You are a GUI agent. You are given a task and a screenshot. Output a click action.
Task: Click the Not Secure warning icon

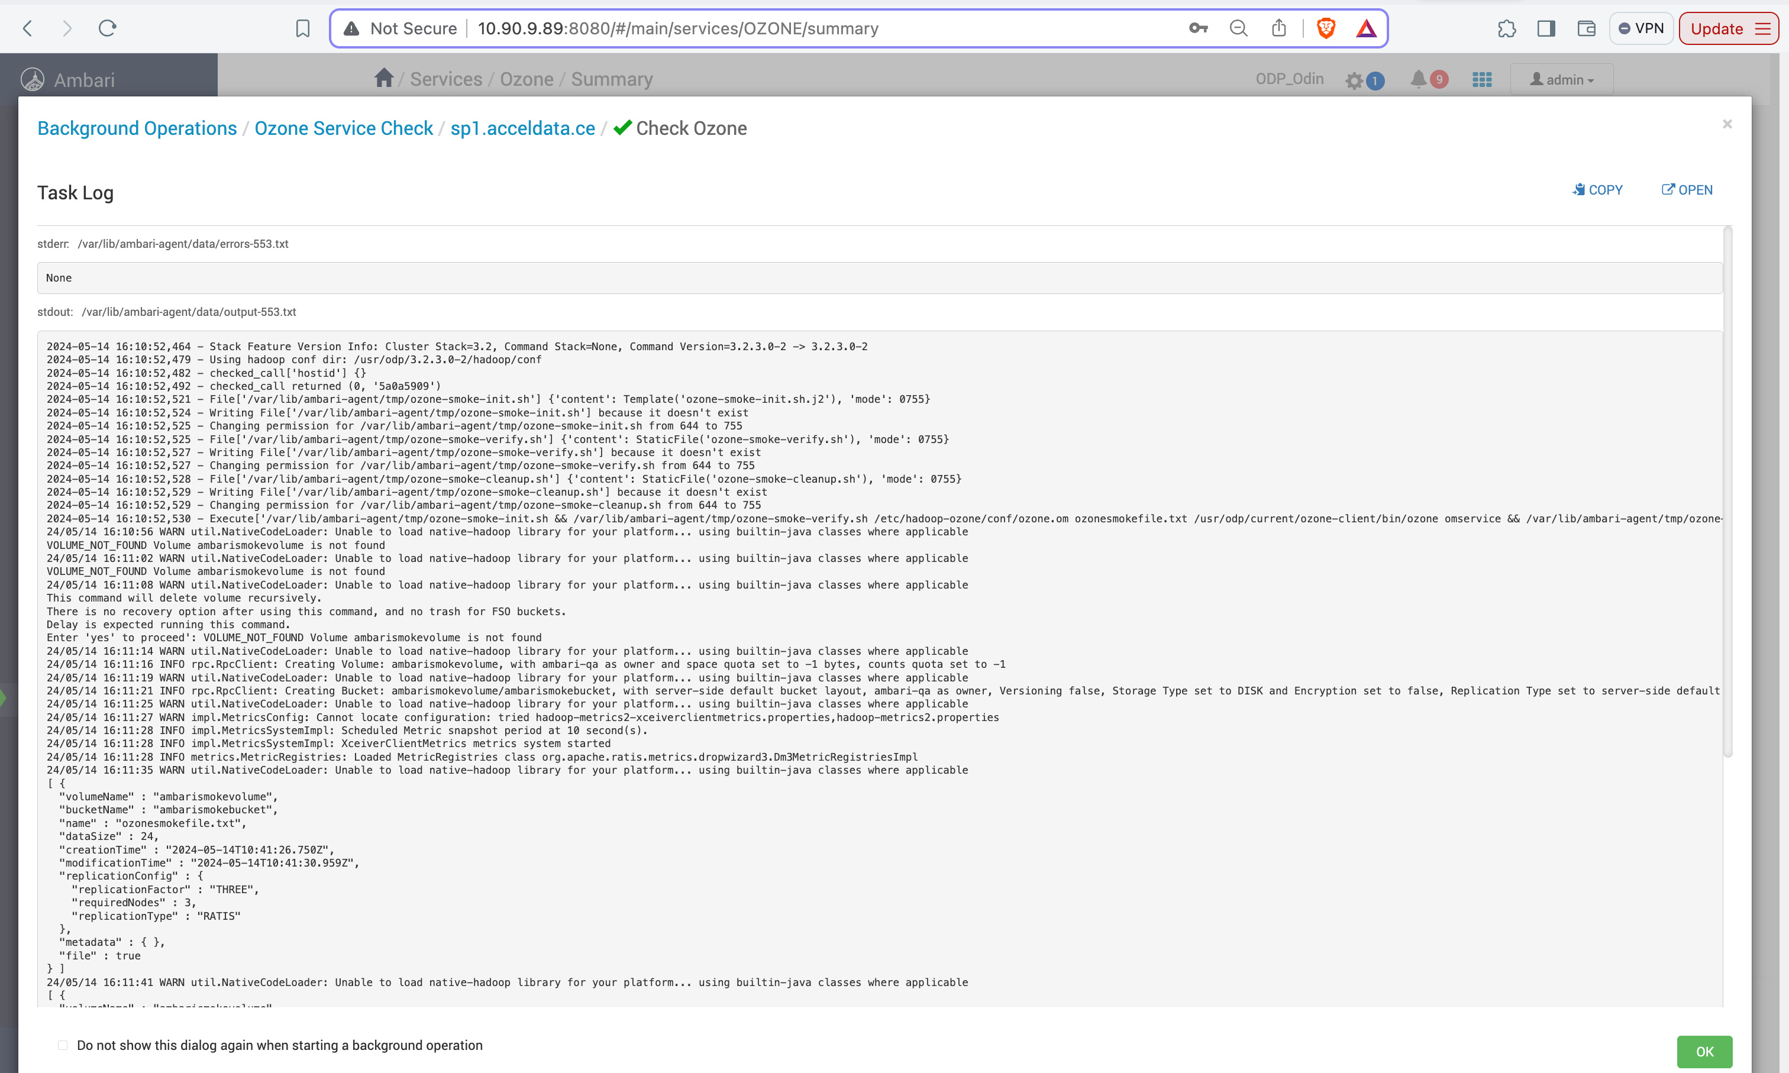point(351,28)
